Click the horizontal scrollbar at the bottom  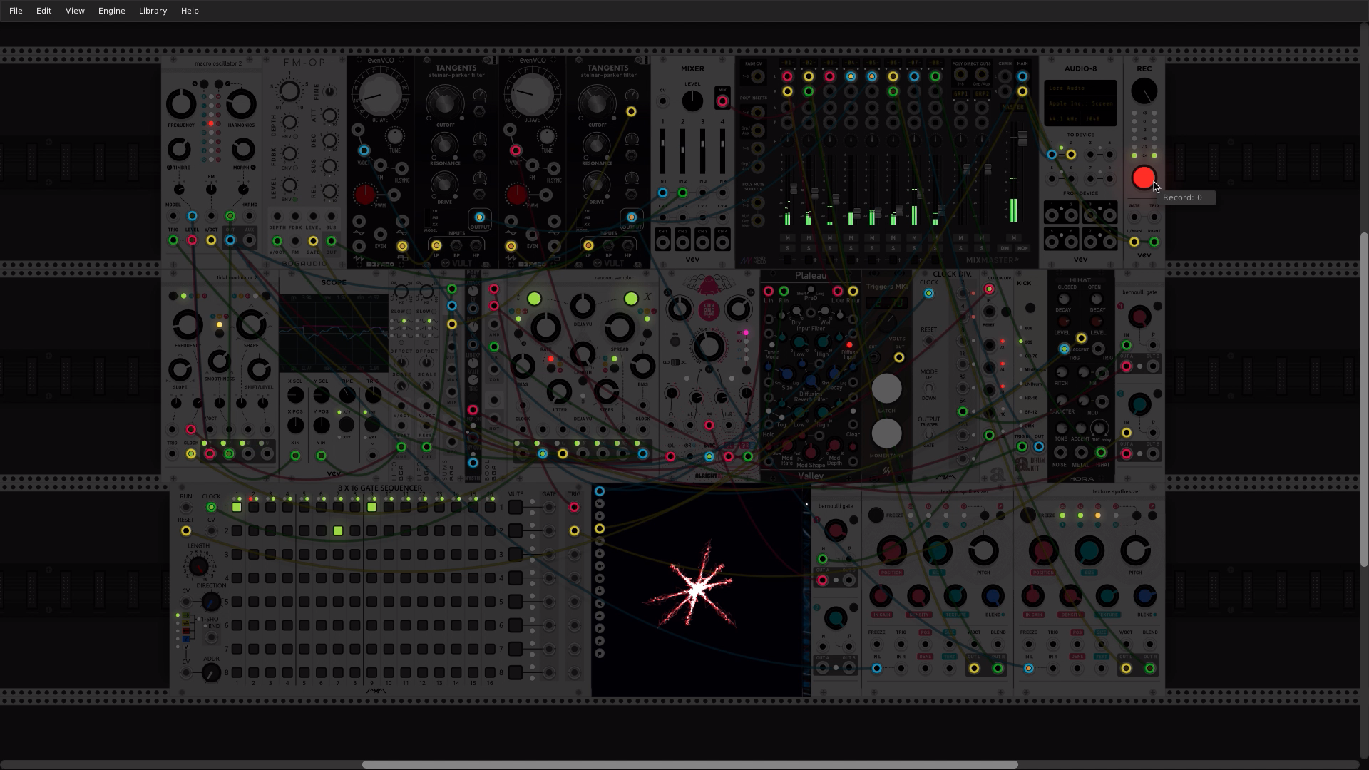coord(689,764)
